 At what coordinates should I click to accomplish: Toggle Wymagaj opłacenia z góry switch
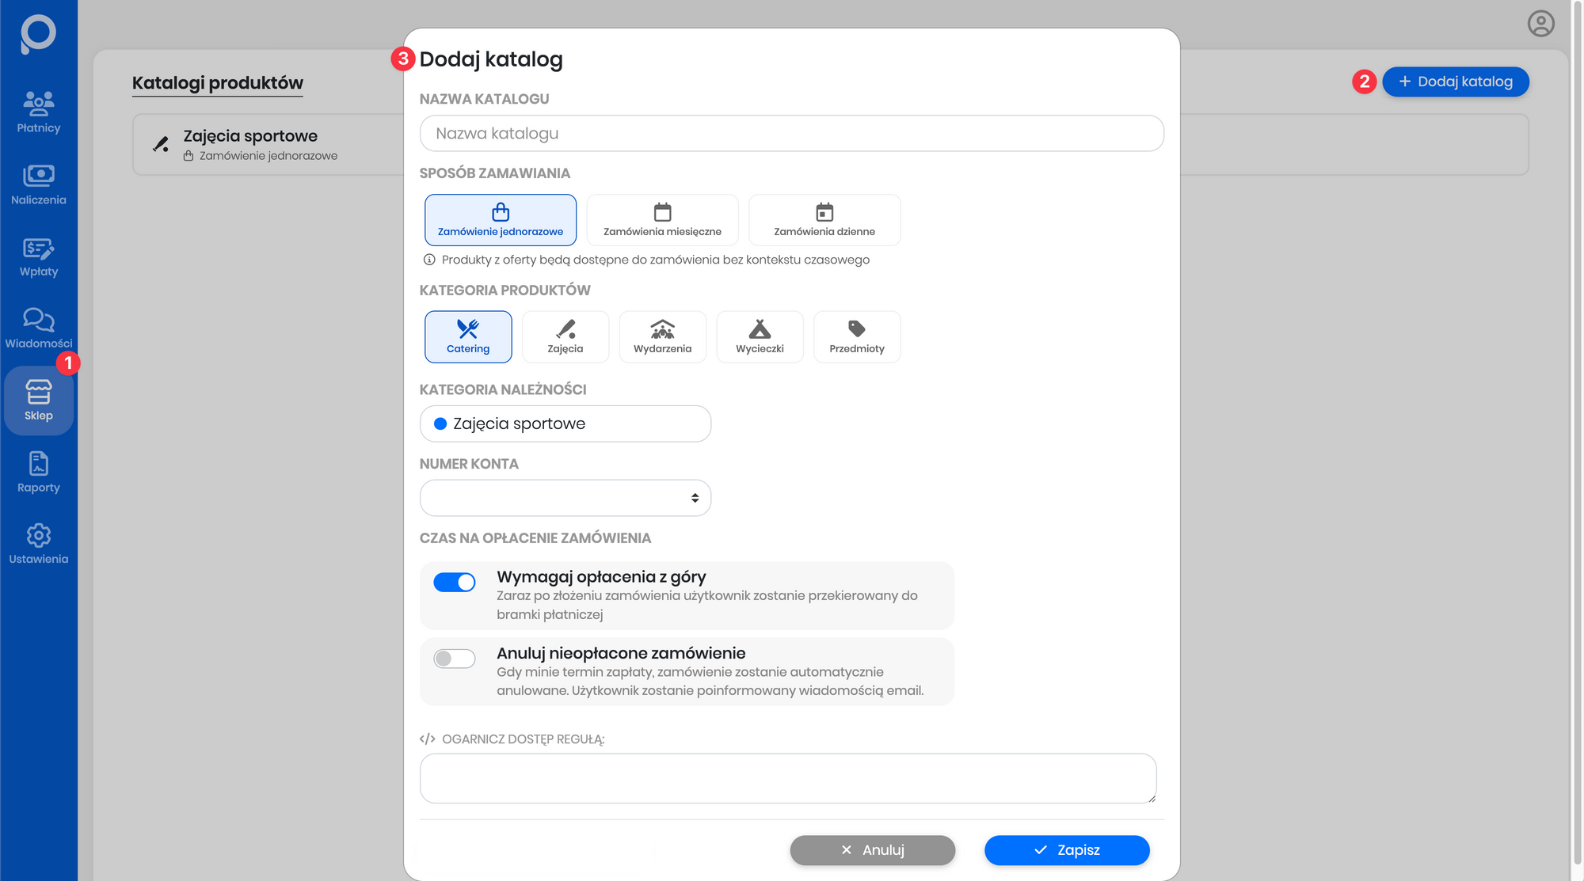(455, 583)
